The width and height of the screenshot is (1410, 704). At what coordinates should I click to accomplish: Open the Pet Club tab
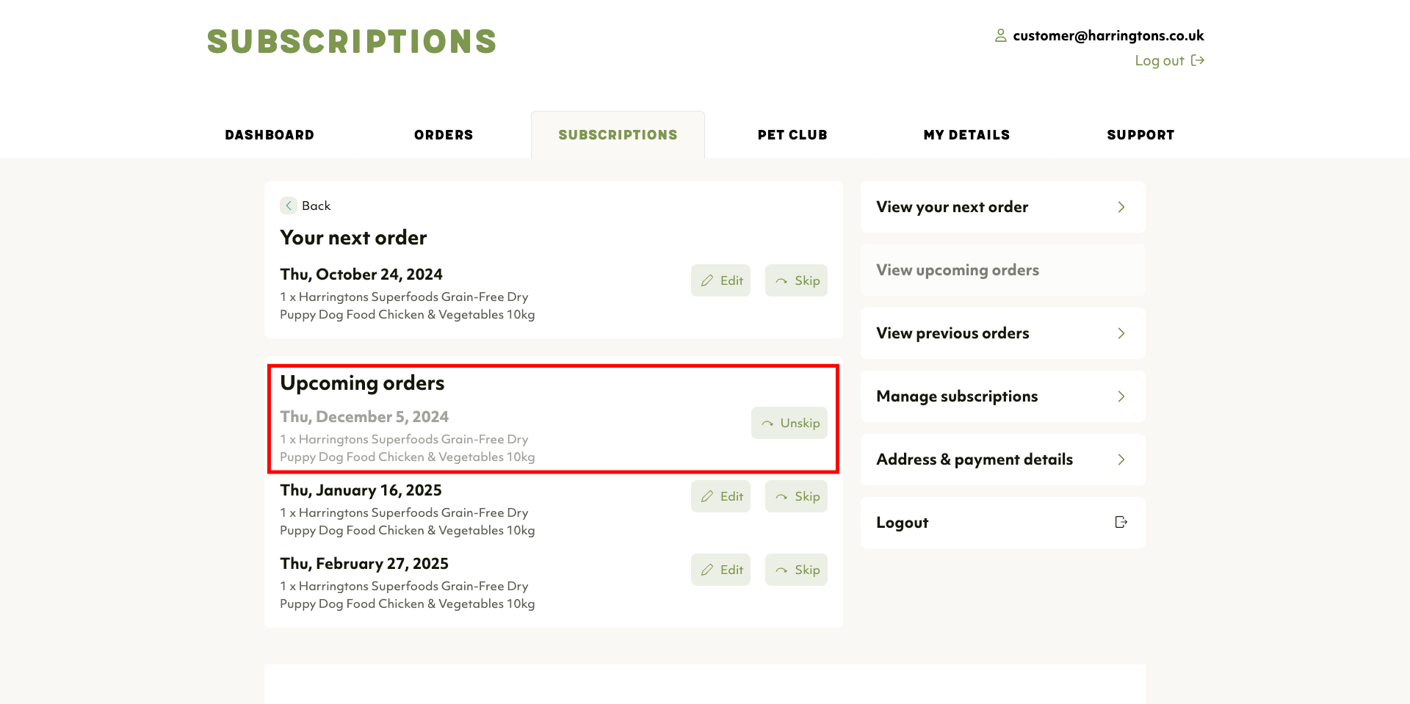(792, 135)
